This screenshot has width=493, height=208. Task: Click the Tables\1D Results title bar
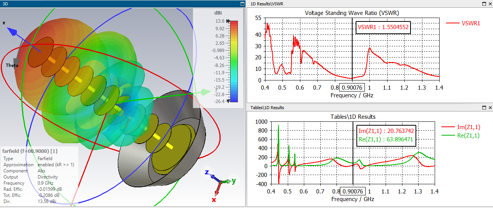coord(345,108)
